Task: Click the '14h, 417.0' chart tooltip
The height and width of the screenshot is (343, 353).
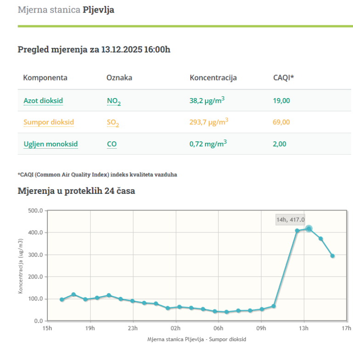Action: pos(290,220)
